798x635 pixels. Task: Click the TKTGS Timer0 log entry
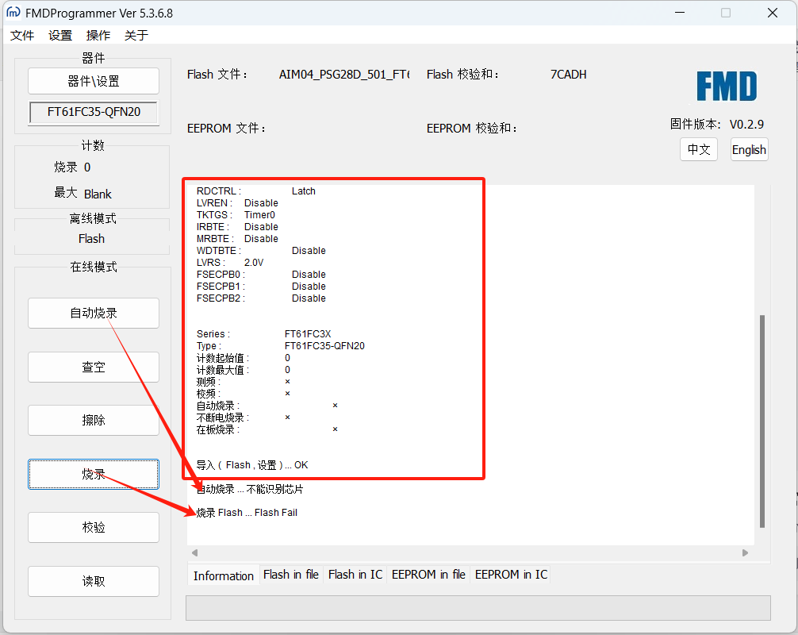pos(236,215)
